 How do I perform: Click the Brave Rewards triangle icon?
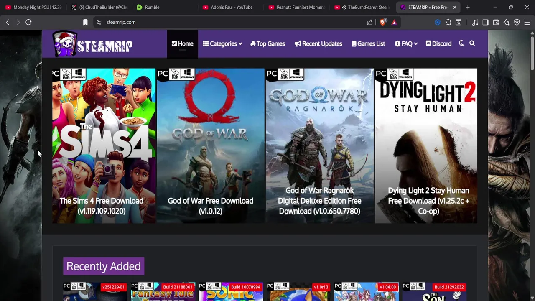tap(394, 22)
